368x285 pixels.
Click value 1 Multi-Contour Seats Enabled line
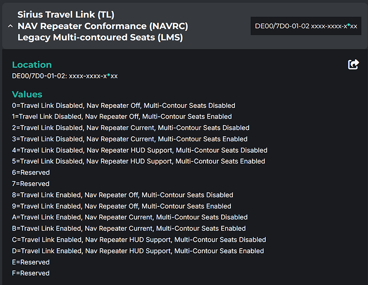pyautogui.click(x=121, y=116)
